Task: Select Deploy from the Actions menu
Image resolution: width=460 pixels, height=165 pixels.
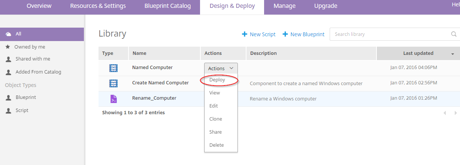Action: (217, 80)
